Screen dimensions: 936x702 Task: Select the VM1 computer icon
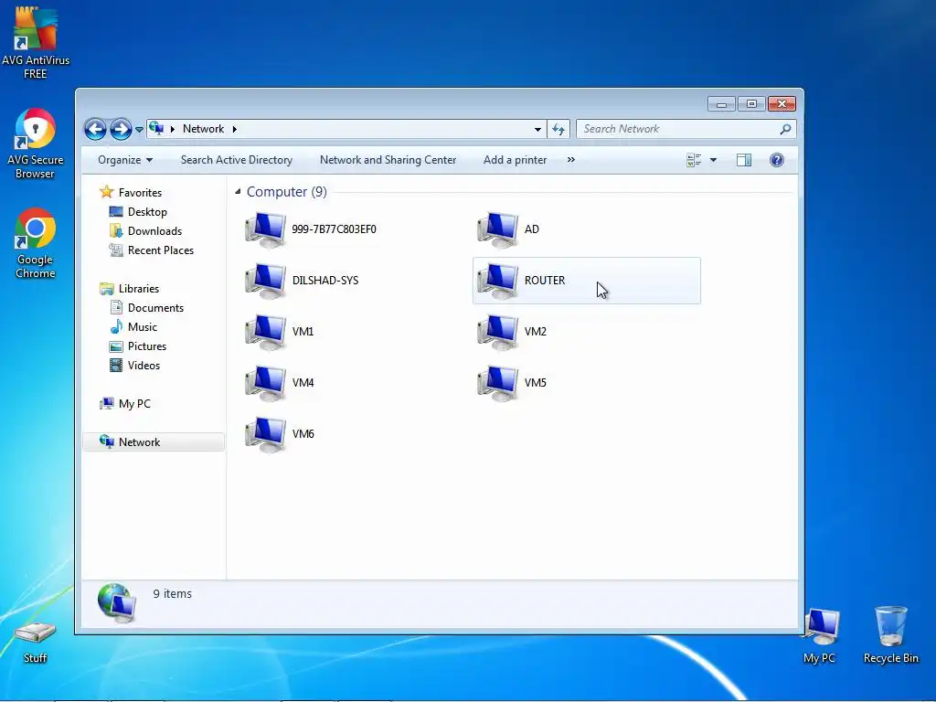click(x=266, y=332)
